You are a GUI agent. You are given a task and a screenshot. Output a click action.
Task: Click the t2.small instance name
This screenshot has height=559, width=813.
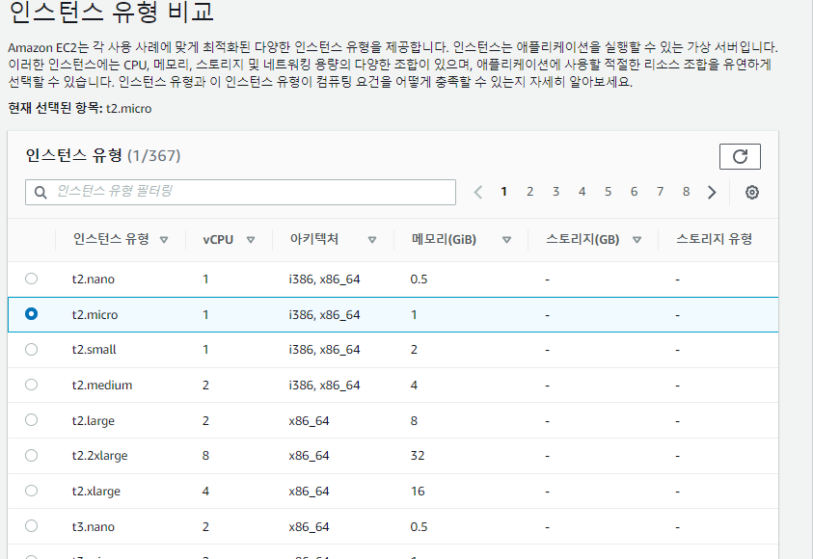(94, 350)
